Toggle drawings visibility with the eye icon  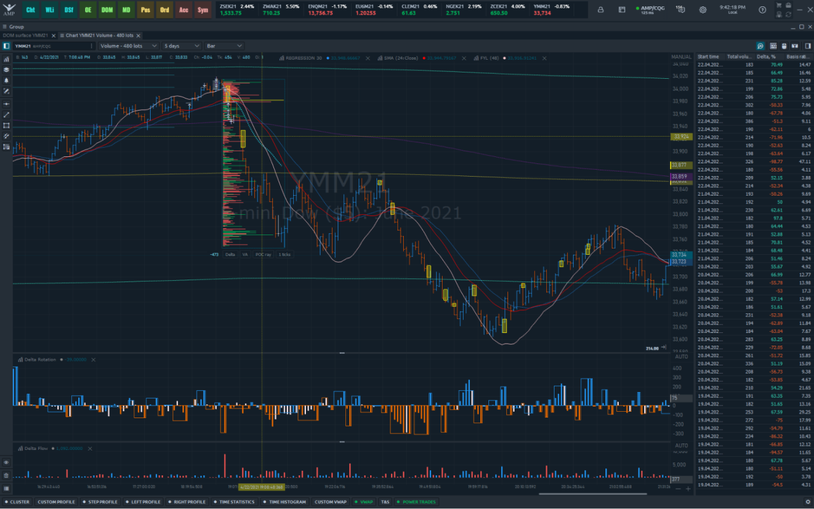pyautogui.click(x=6, y=463)
